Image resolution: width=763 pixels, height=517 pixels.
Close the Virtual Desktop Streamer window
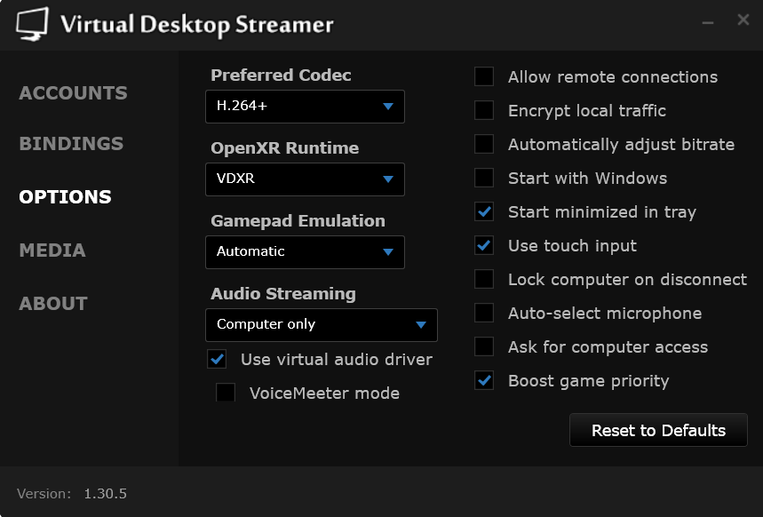pos(743,20)
